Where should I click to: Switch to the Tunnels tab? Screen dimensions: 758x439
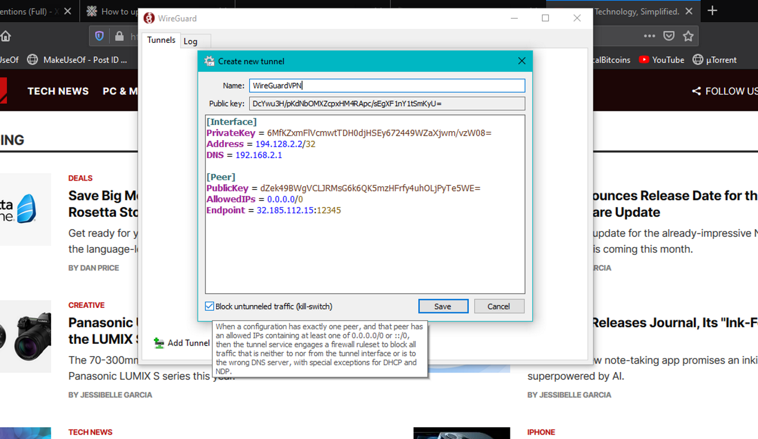coord(161,40)
